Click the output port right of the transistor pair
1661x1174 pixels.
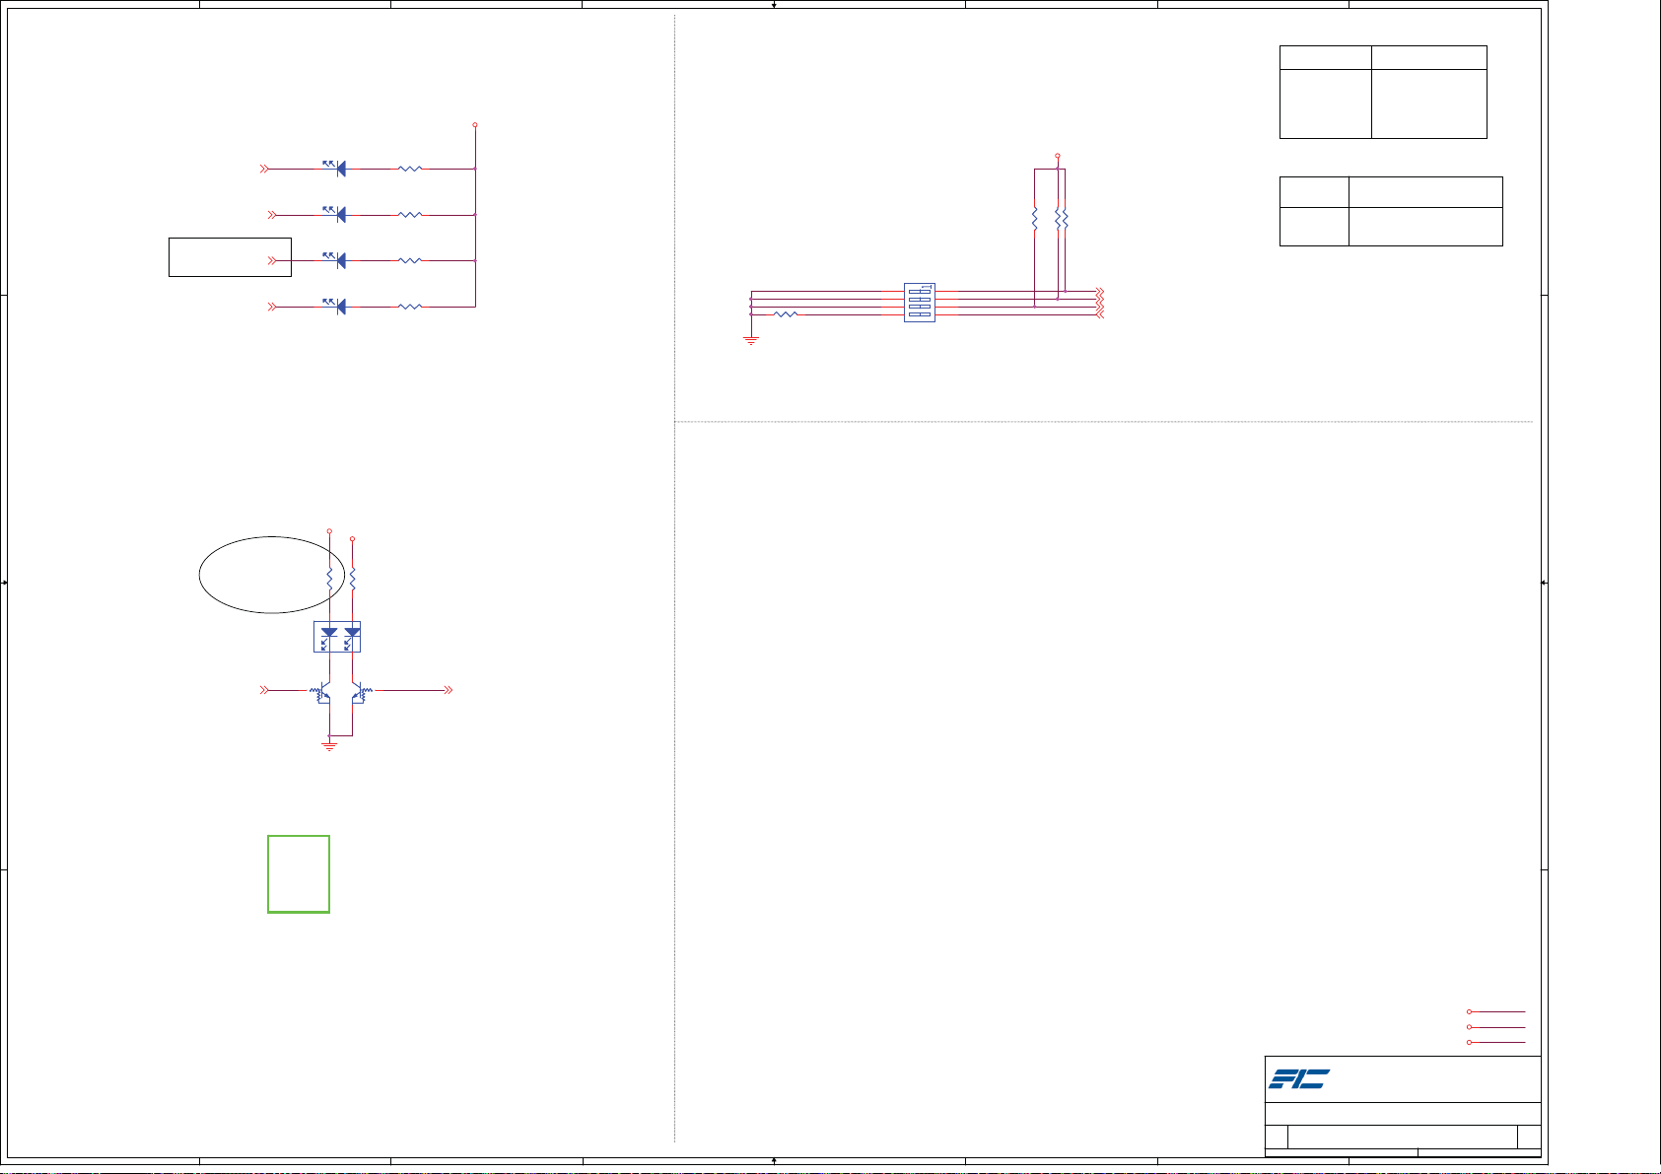click(448, 691)
